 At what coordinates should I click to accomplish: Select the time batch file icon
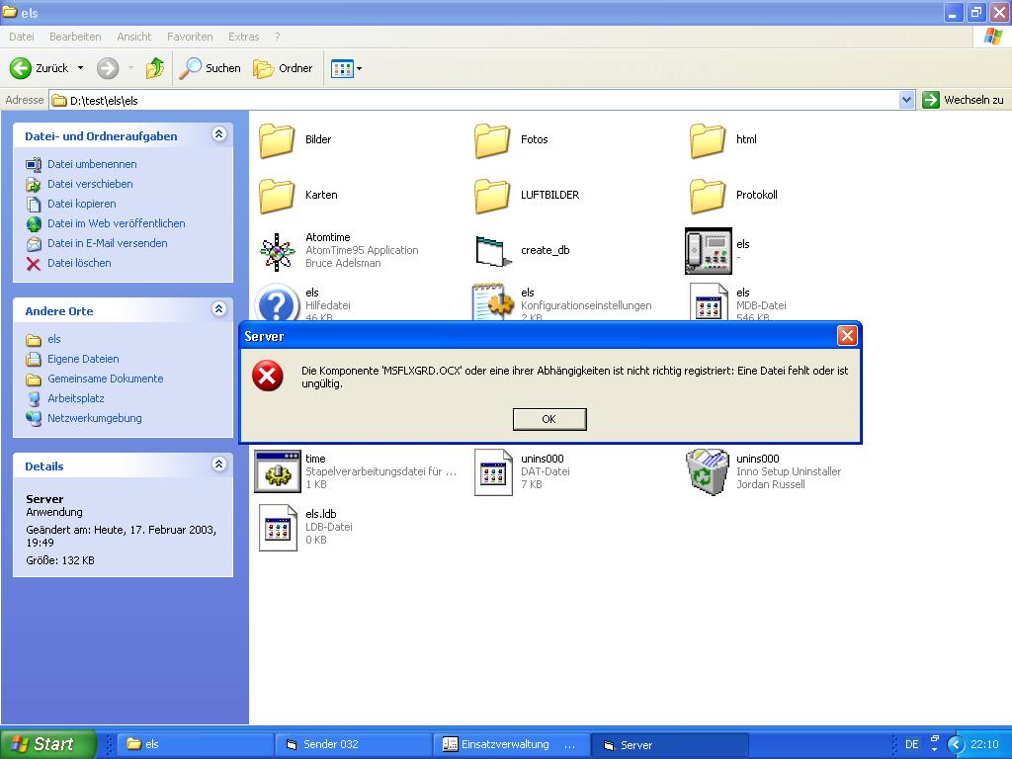(x=277, y=471)
